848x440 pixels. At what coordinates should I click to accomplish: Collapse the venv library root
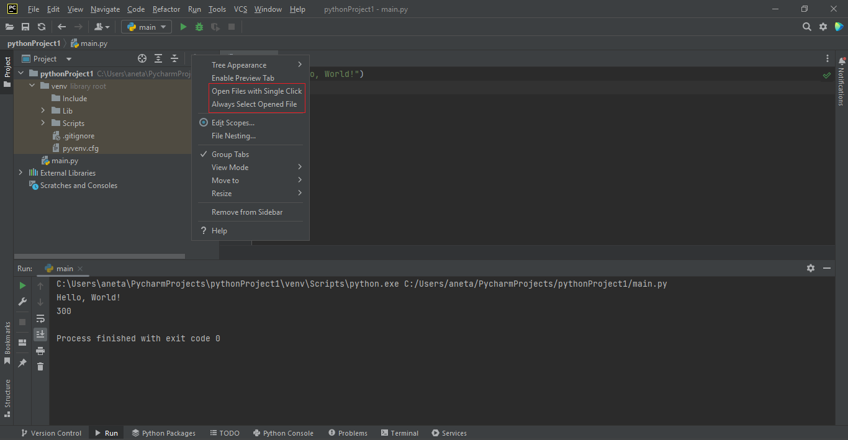click(31, 86)
